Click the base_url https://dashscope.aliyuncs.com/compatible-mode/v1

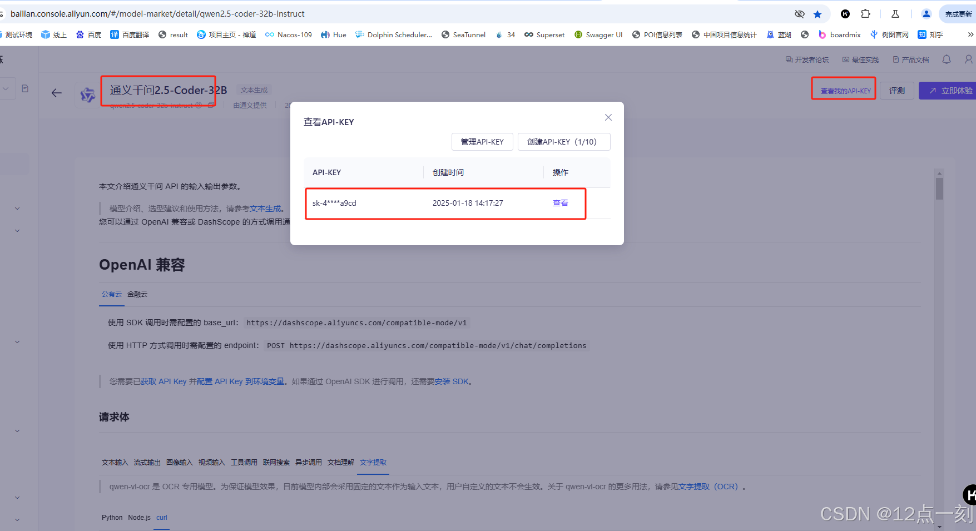pyautogui.click(x=356, y=322)
